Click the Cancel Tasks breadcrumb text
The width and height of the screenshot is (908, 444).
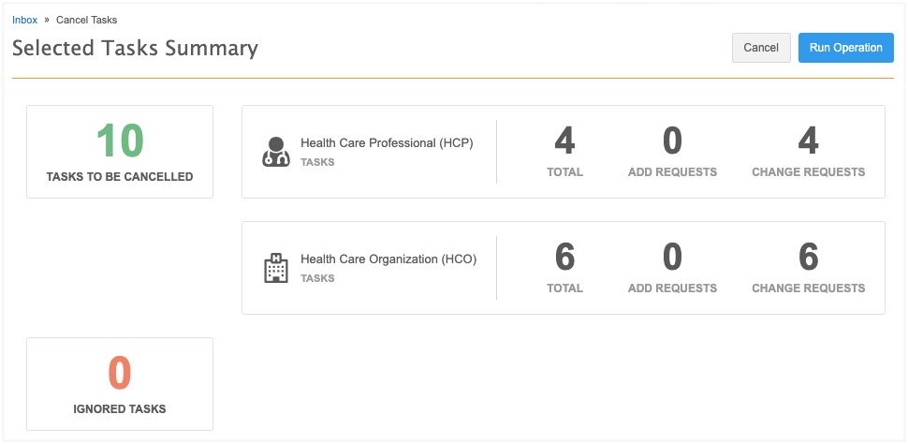pyautogui.click(x=87, y=20)
